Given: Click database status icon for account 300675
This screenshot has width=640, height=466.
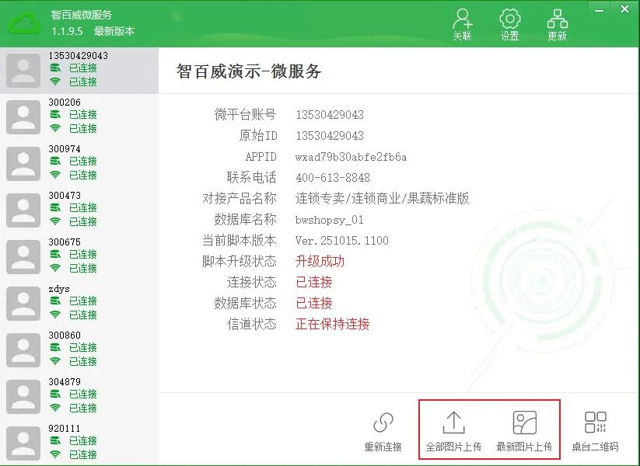Looking at the screenshot, I should (x=55, y=255).
